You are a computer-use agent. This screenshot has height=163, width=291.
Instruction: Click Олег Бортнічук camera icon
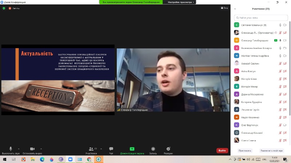point(285,125)
